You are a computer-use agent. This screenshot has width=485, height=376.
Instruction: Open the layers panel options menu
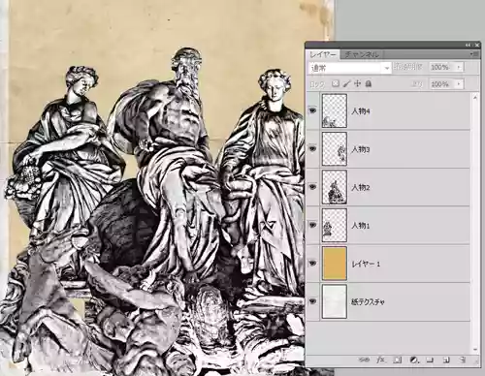pos(475,54)
